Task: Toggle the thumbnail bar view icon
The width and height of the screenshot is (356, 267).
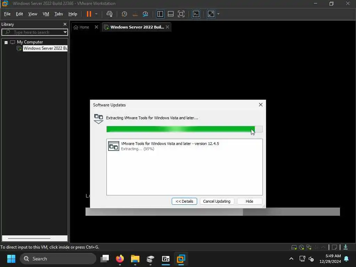Action: (170, 14)
